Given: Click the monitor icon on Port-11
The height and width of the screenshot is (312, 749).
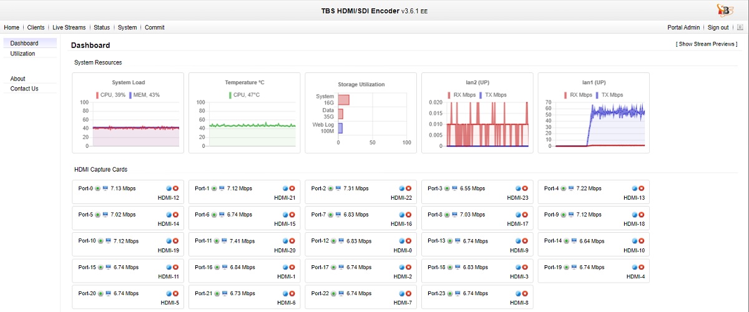Looking at the screenshot, I should tap(223, 241).
